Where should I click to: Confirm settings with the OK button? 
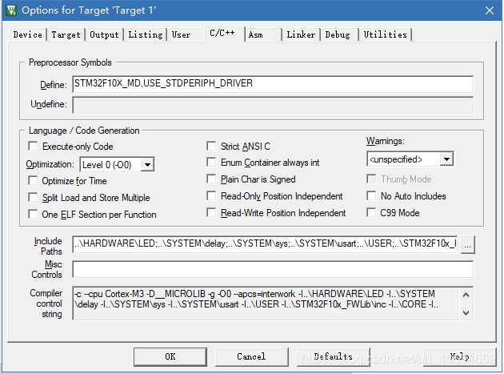tap(170, 356)
